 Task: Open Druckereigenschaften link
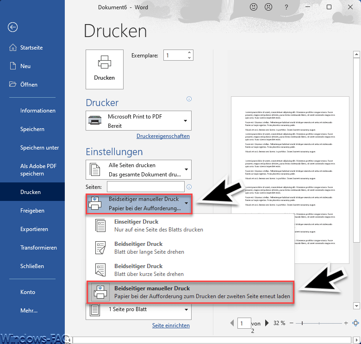163,136
